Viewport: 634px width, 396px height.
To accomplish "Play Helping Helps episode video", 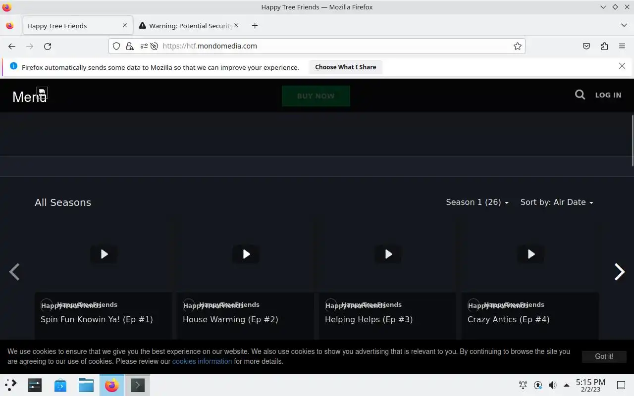I will [x=388, y=254].
